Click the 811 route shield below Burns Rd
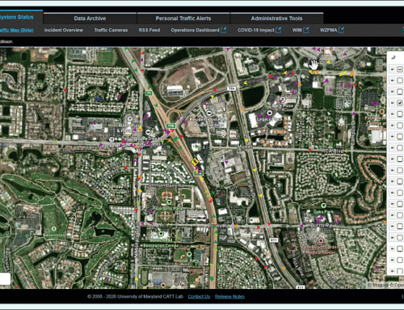404x310 pixels. [x=273, y=240]
